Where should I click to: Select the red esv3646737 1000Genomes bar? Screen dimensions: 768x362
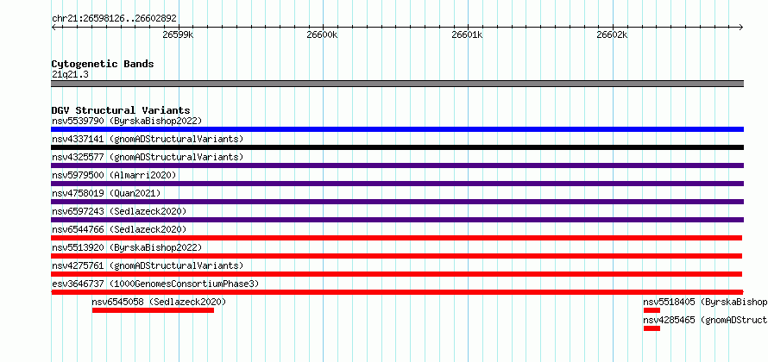pyautogui.click(x=397, y=292)
